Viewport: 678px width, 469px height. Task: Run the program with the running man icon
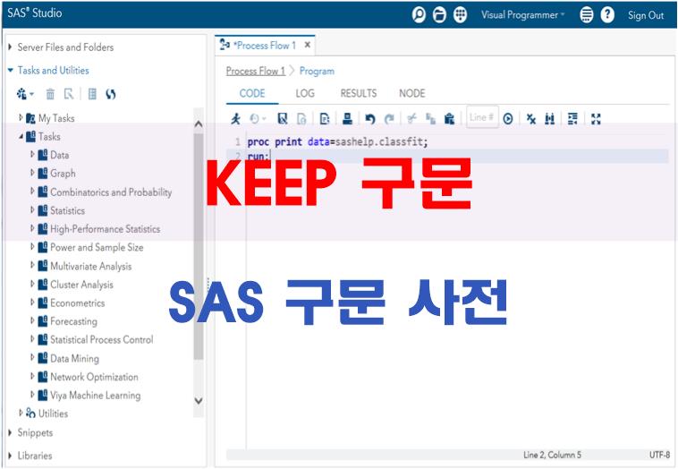[235, 118]
